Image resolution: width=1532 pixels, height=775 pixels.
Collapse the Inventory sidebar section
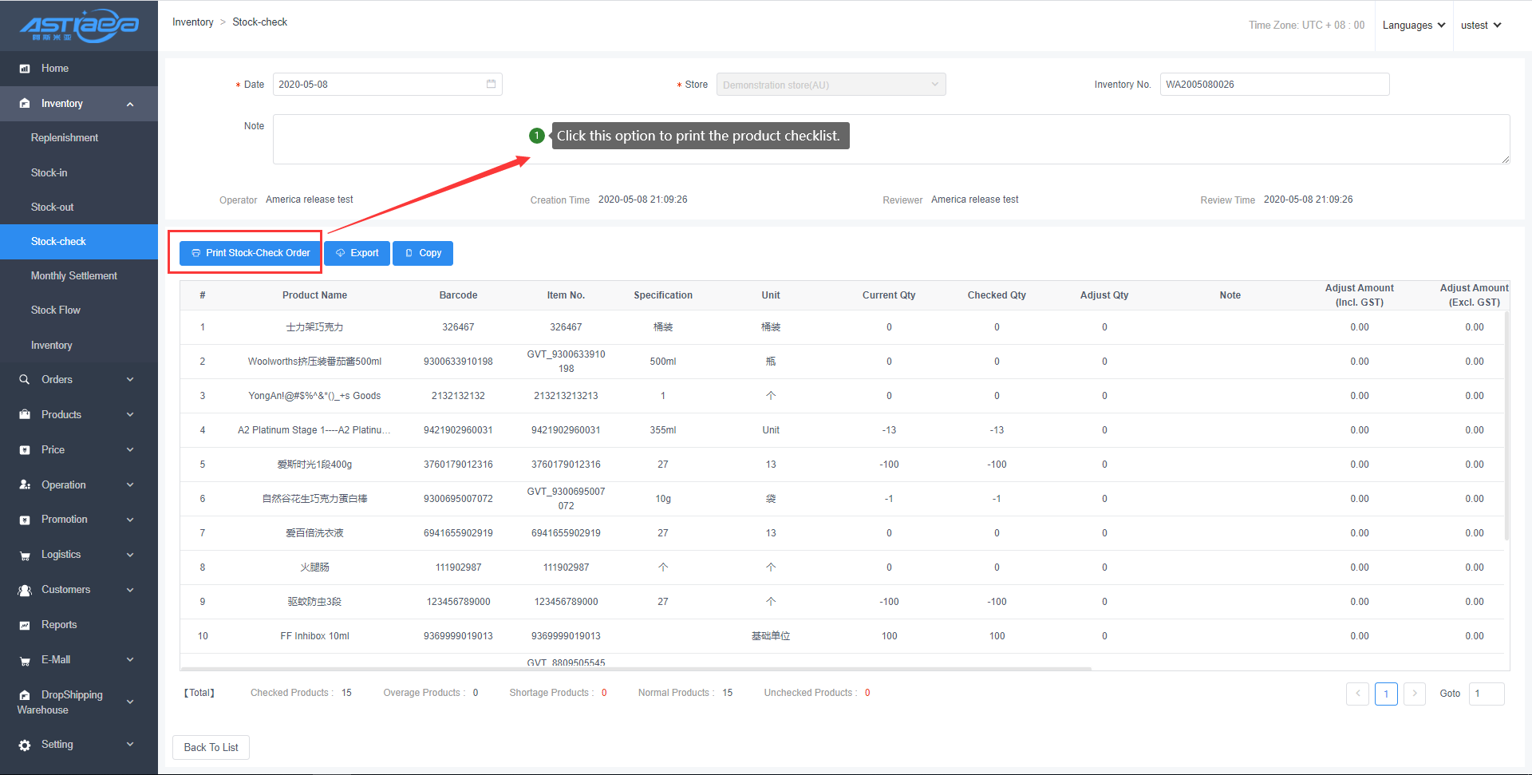(130, 104)
